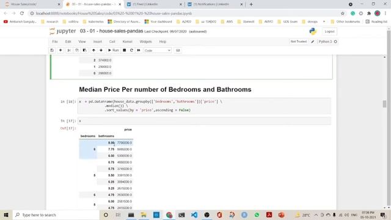The image size is (391, 220).
Task: Click the groupby code cell In [18]
Action: (x=204, y=106)
